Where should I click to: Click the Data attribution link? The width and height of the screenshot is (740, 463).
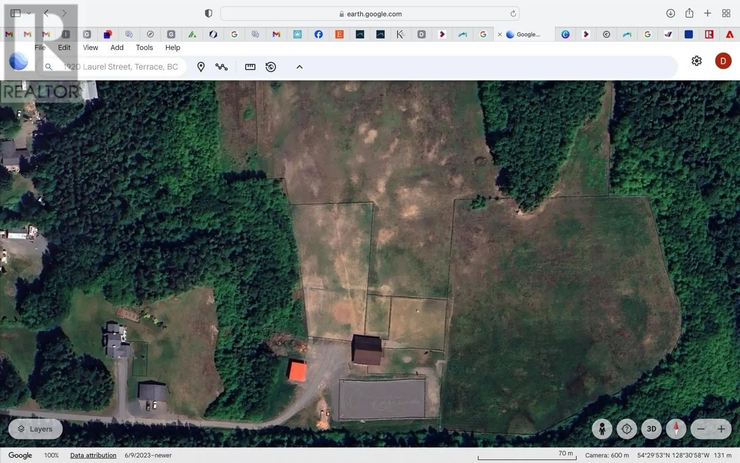(x=93, y=455)
